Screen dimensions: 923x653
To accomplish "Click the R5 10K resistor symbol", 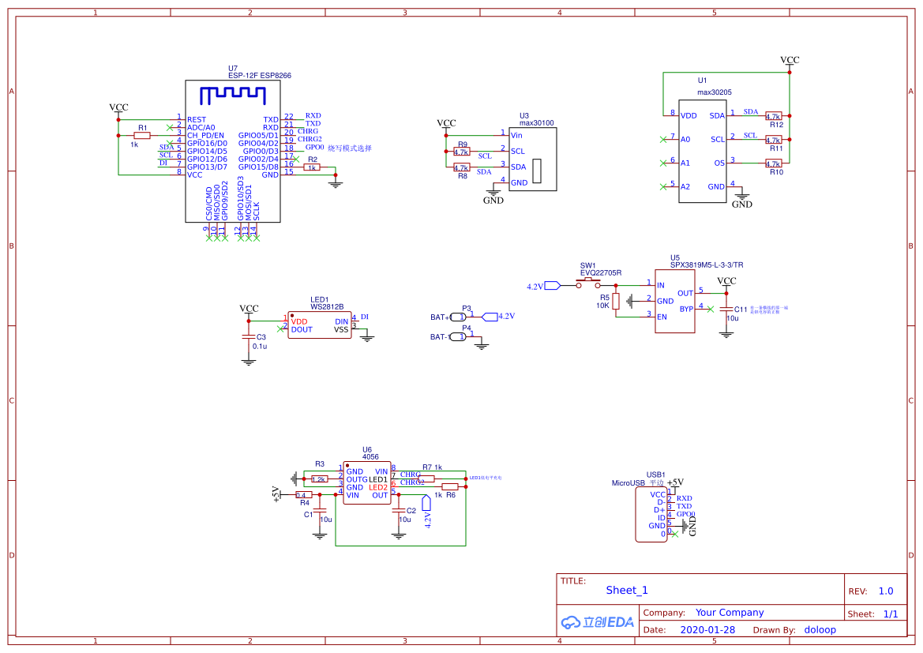I will [x=616, y=302].
